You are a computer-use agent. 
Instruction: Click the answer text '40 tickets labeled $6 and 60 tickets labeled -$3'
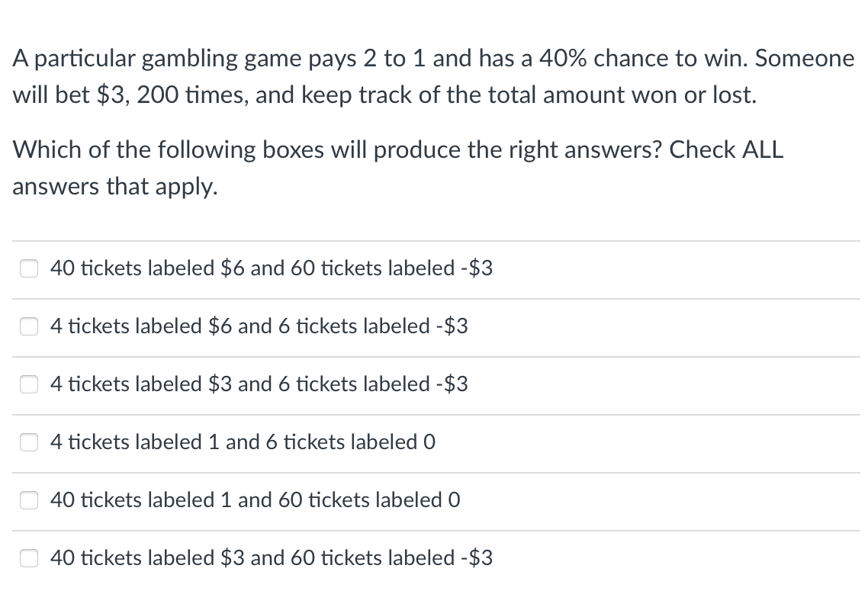pyautogui.click(x=272, y=268)
